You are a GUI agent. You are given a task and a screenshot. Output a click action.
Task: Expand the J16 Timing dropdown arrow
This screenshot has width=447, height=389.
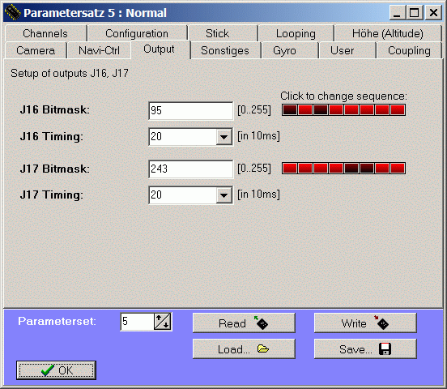coord(223,137)
